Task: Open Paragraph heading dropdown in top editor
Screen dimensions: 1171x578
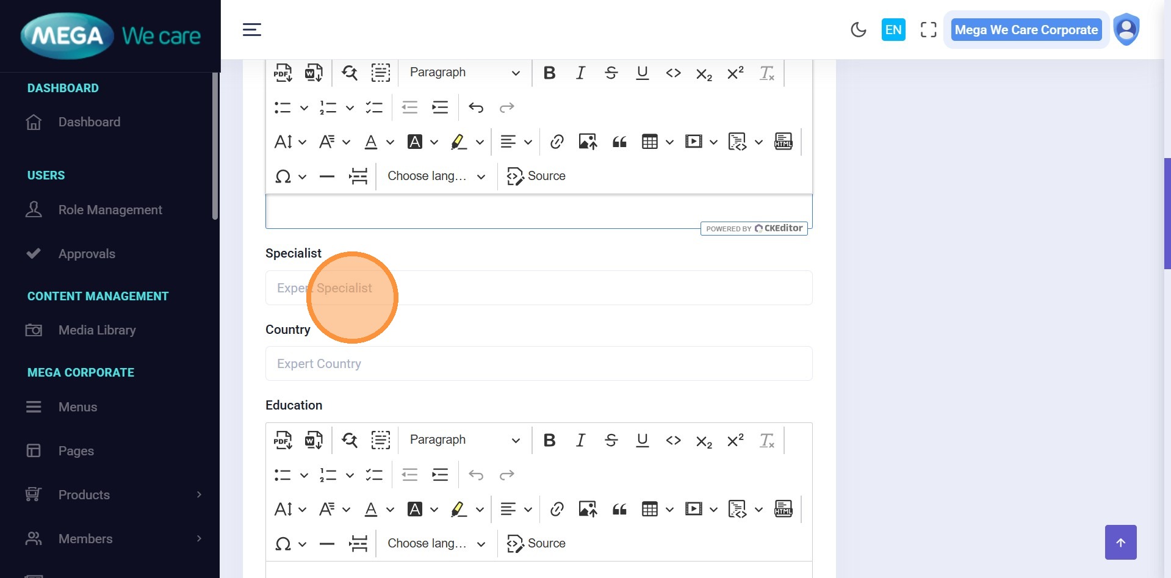Action: click(x=464, y=73)
